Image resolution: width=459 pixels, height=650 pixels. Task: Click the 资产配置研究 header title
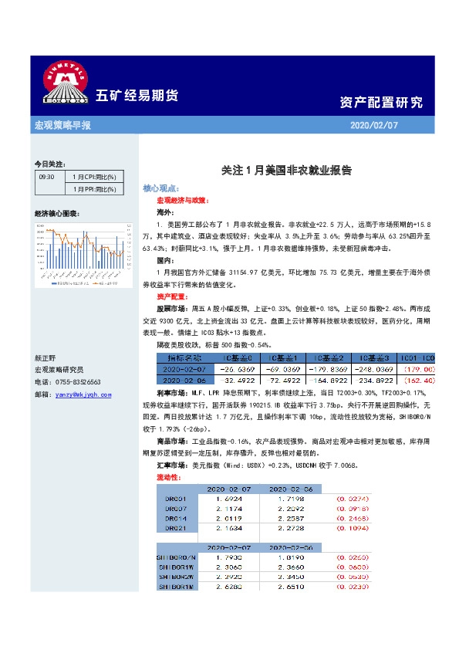[x=381, y=102]
